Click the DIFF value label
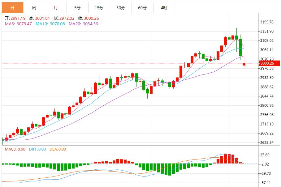281x187 pixels. pyautogui.click(x=37, y=149)
